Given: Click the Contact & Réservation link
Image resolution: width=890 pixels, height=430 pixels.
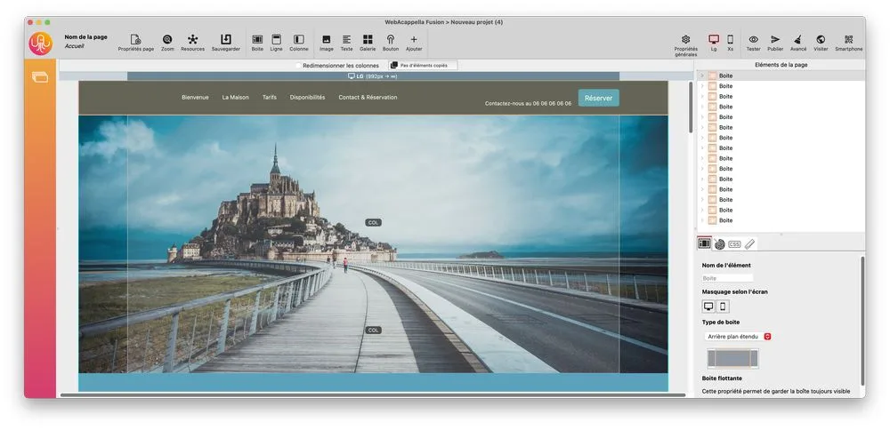Looking at the screenshot, I should [368, 98].
